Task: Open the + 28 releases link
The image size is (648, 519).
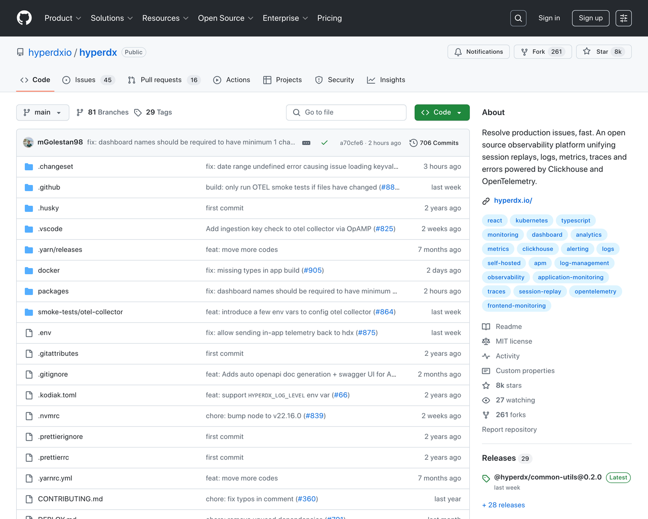Action: [504, 505]
